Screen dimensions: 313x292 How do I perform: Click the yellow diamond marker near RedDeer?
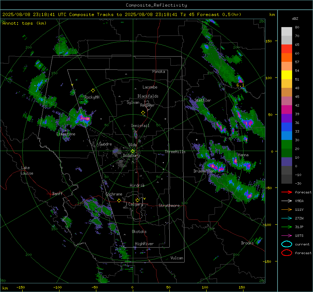pos(143,113)
